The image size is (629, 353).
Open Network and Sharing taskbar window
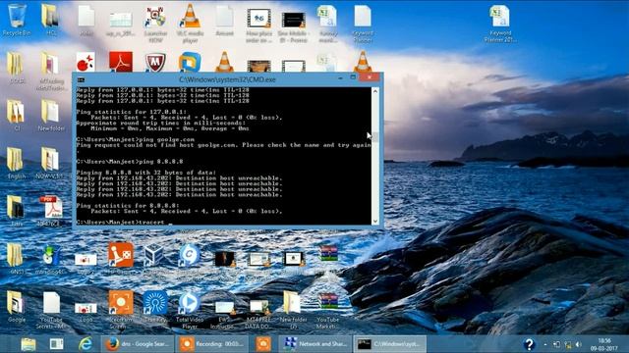click(x=314, y=344)
